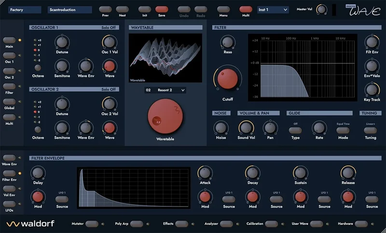
Task: Switch to the Main page tab
Action: (9, 40)
